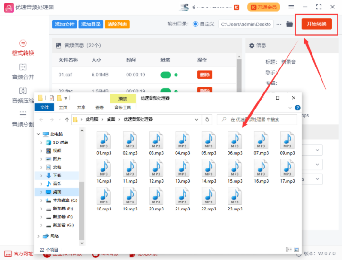Click the properties checkmark quick access icon
Image resolution: width=346 pixels, height=260 pixels.
(51, 98)
